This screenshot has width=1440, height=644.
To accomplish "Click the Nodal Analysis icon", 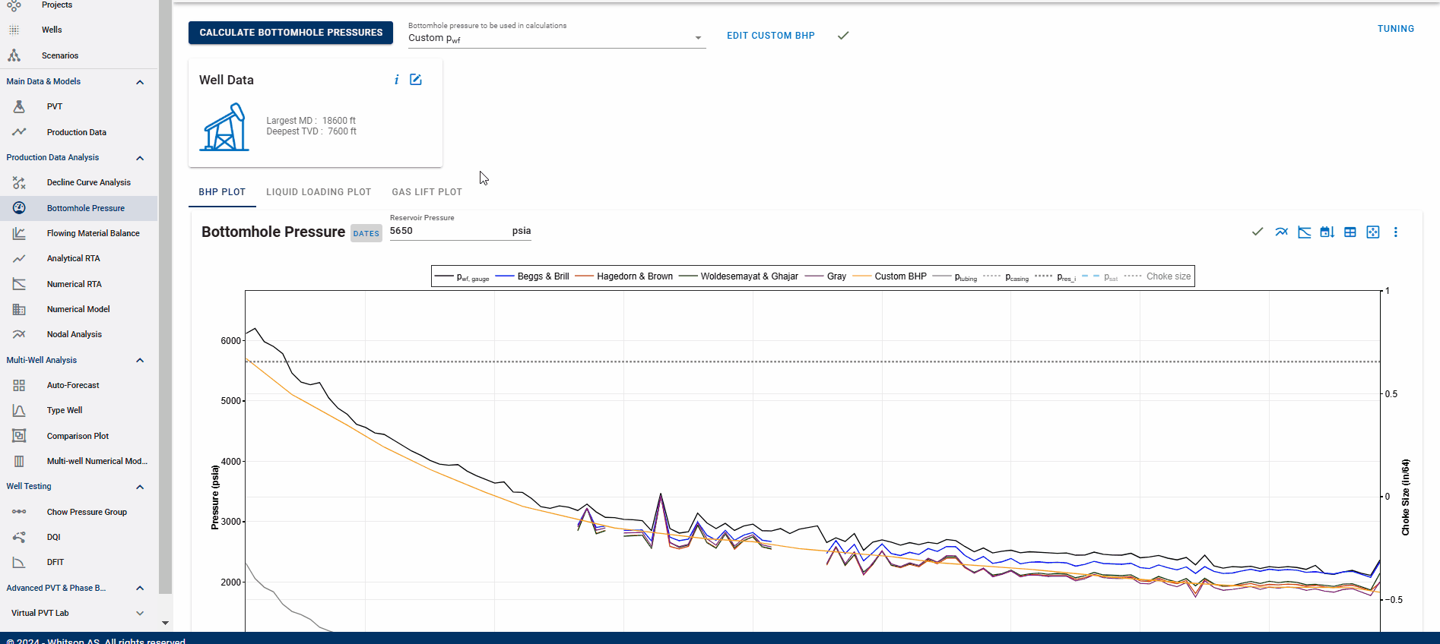I will coord(19,334).
